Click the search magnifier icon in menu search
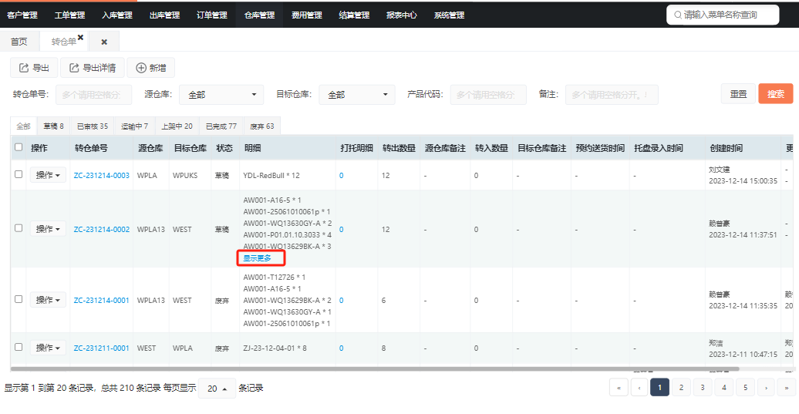The width and height of the screenshot is (799, 414). (x=678, y=15)
